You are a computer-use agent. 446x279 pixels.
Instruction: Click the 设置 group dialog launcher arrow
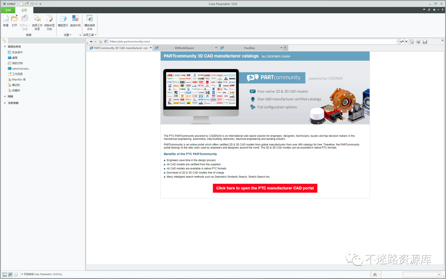[x=80, y=35]
